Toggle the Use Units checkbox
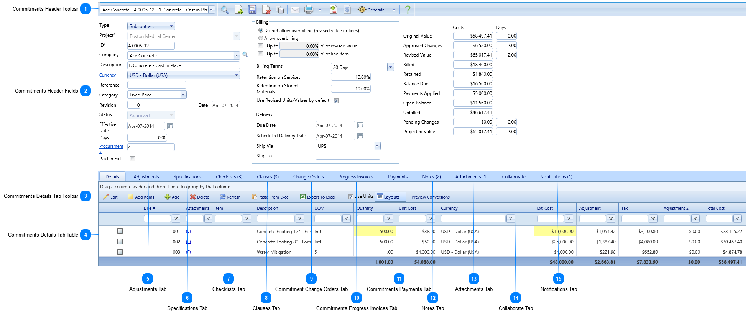The height and width of the screenshot is (315, 748). point(350,197)
